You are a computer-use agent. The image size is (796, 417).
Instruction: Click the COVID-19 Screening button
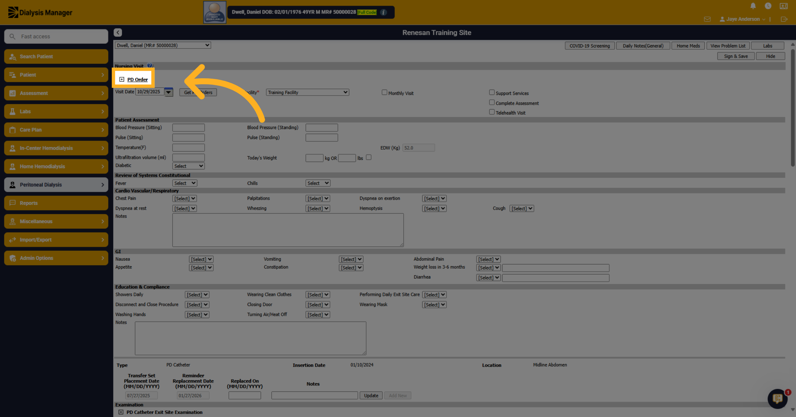click(590, 46)
